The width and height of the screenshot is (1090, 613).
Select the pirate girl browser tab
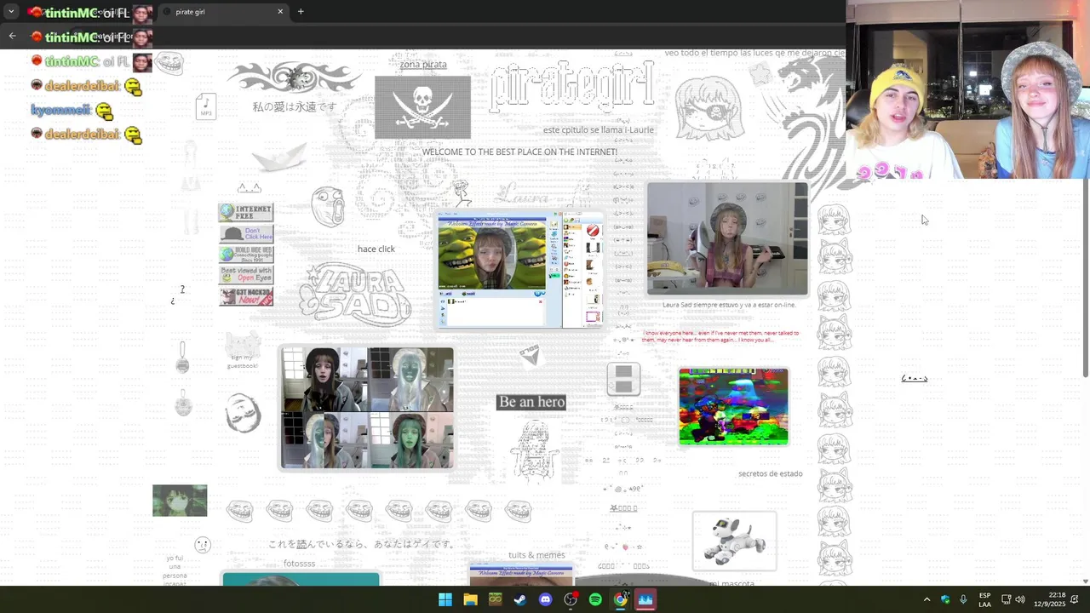(x=221, y=12)
